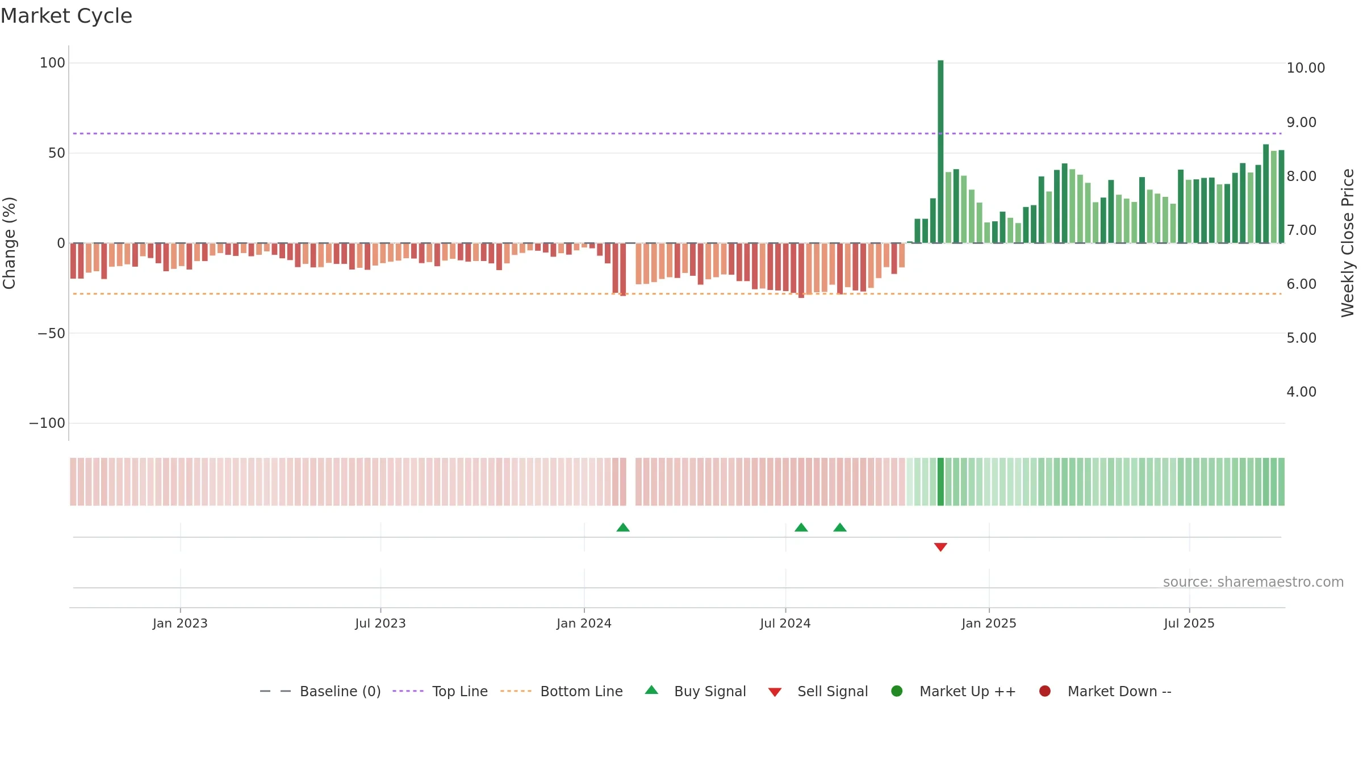
Task: Select the red sell signal marker before Jan 2025
Action: click(940, 547)
